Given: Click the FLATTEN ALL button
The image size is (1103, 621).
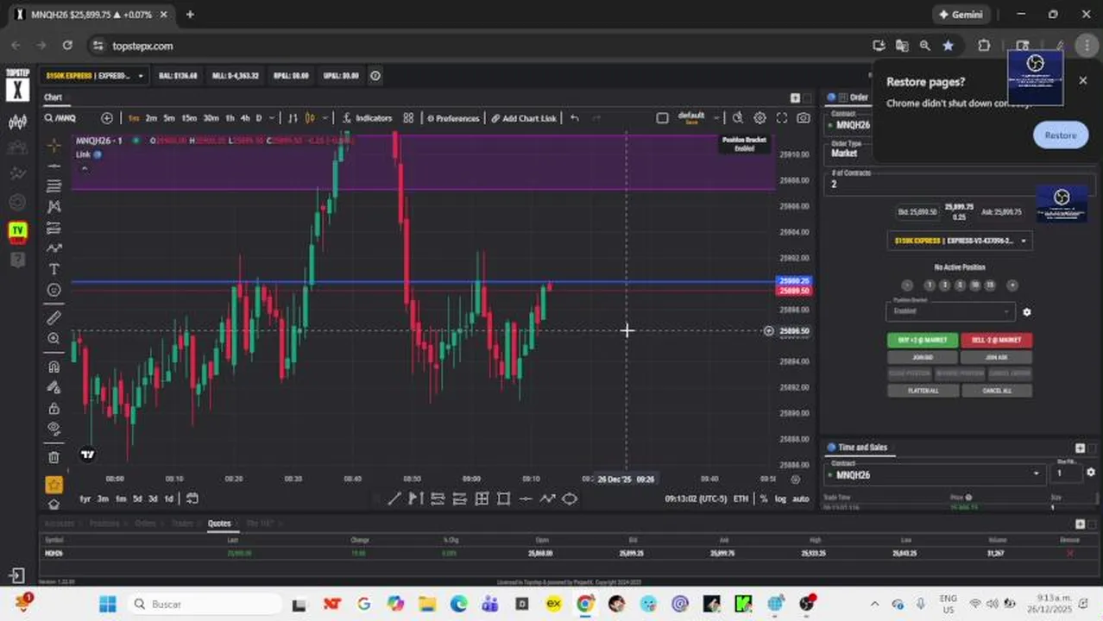Looking at the screenshot, I should [923, 391].
